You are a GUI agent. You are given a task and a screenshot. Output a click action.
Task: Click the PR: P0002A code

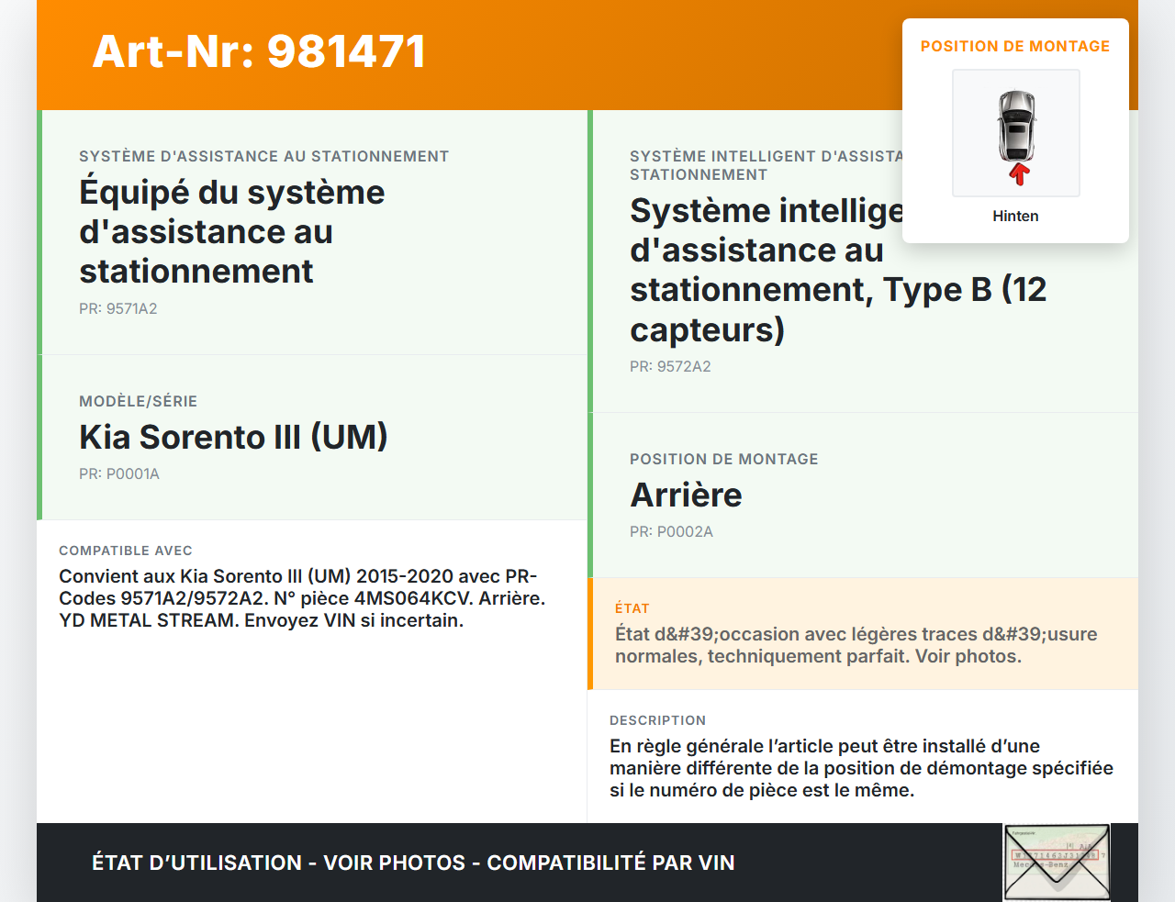670,531
